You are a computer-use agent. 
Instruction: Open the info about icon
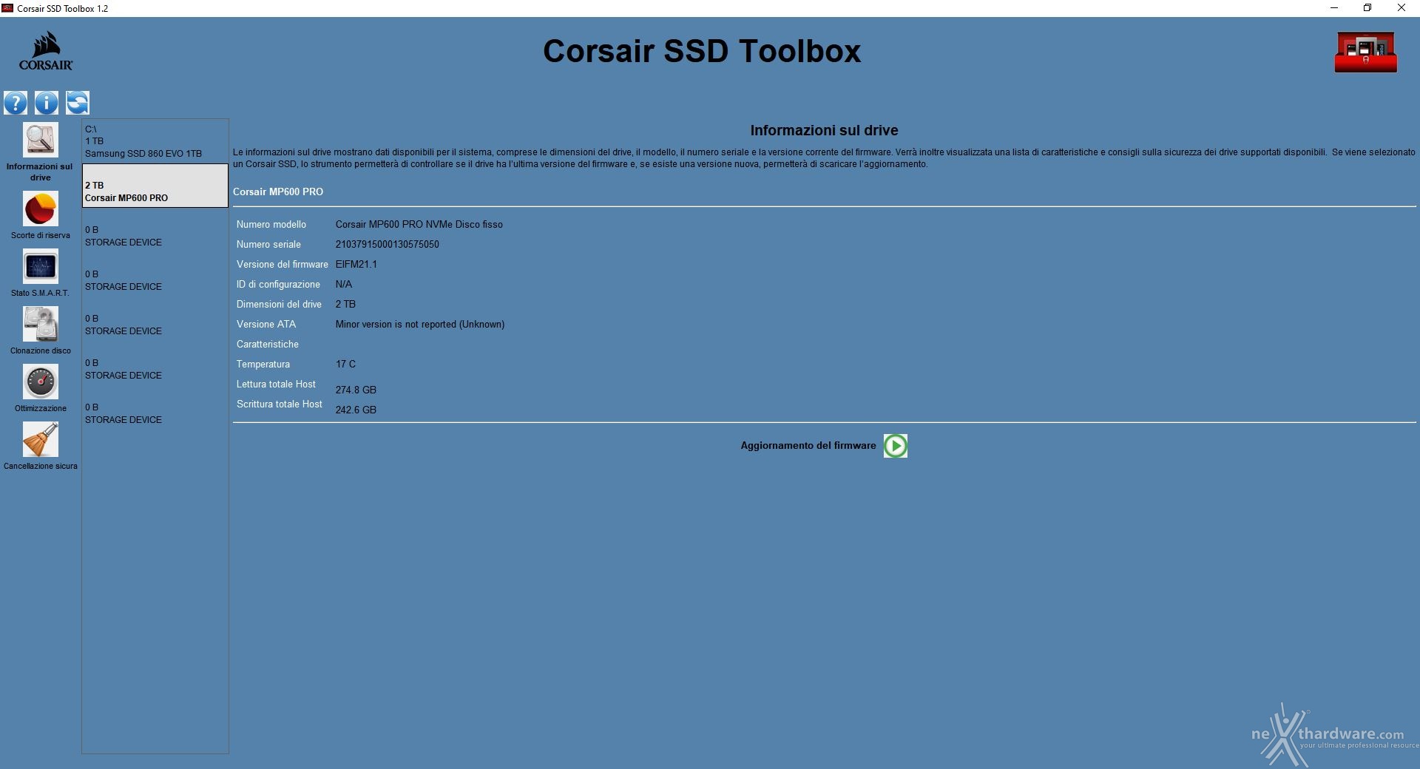47,103
